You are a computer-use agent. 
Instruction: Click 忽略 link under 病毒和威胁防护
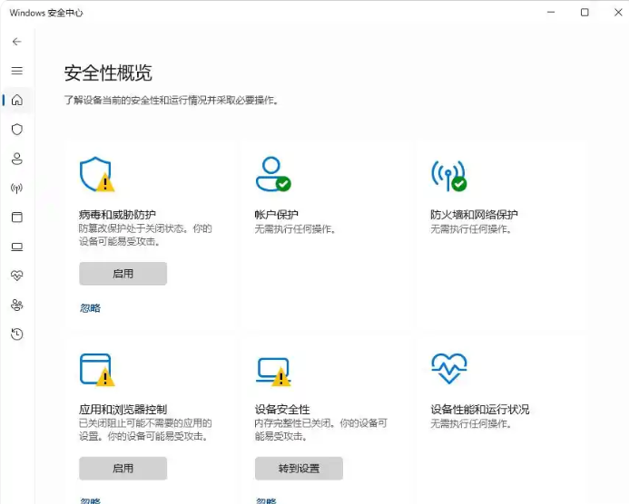pyautogui.click(x=90, y=308)
